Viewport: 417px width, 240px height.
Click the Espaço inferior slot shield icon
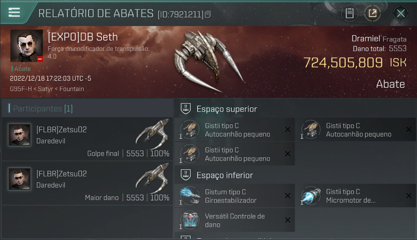coord(186,175)
